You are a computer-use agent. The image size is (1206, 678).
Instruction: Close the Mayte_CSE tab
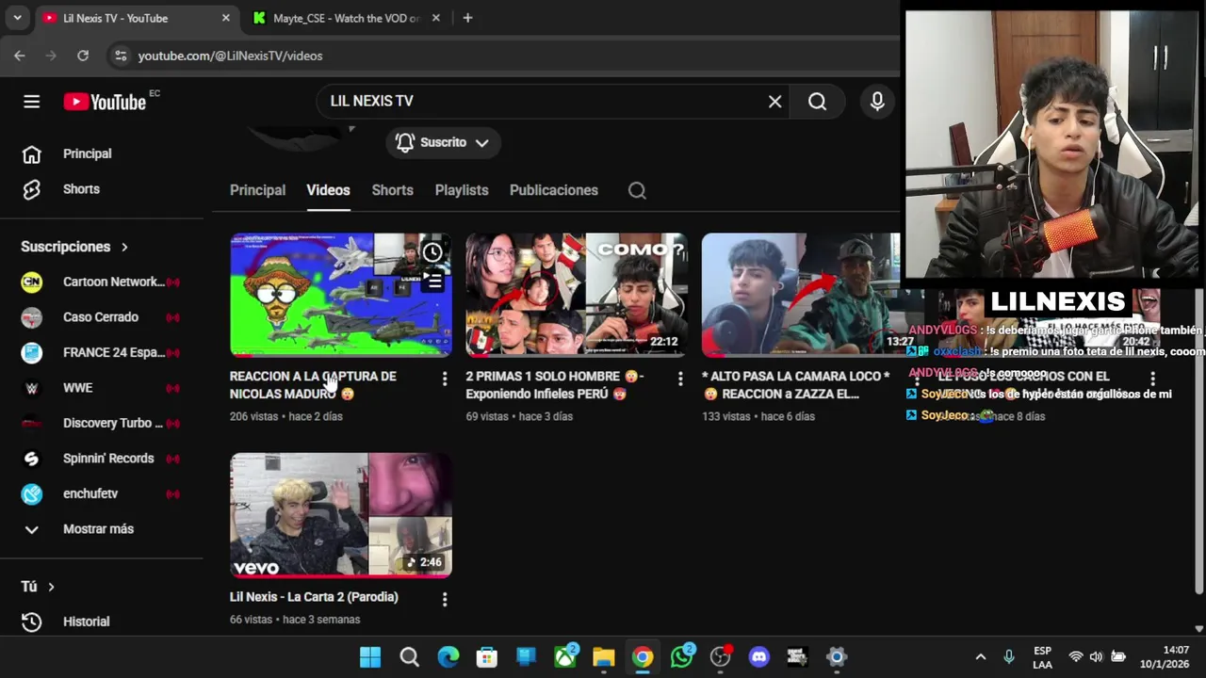436,18
